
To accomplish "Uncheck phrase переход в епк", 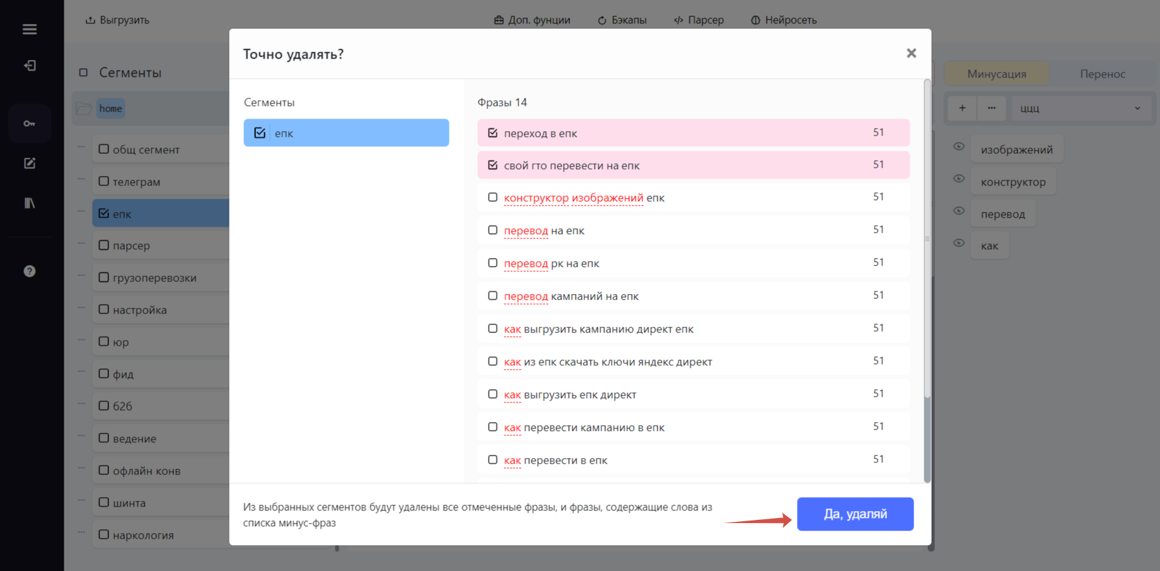I will 493,133.
